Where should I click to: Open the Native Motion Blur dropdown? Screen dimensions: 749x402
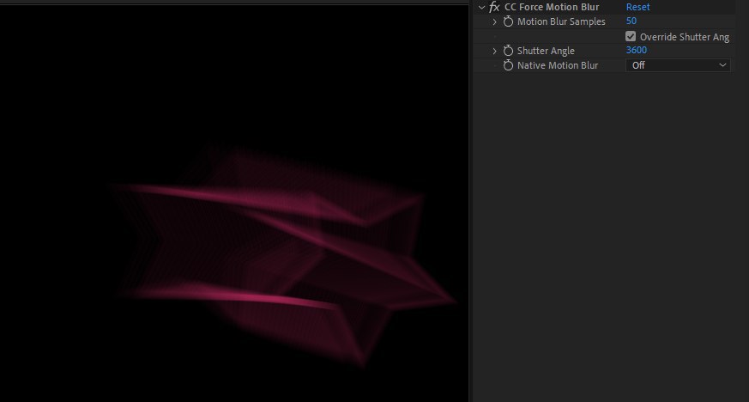click(678, 65)
